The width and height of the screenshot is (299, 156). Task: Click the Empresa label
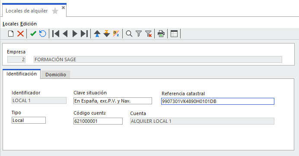coord(16,52)
